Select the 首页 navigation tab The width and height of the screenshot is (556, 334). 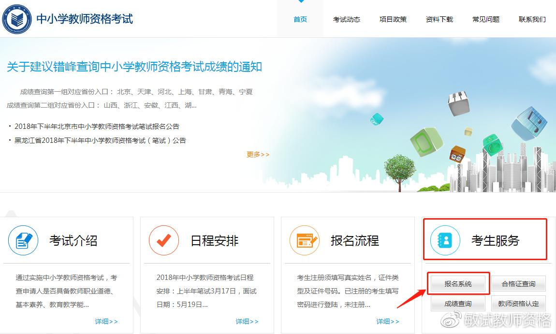coord(300,20)
